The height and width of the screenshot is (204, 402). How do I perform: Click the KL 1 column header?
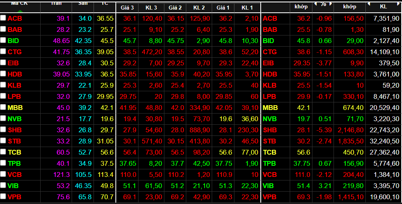(x=247, y=7)
